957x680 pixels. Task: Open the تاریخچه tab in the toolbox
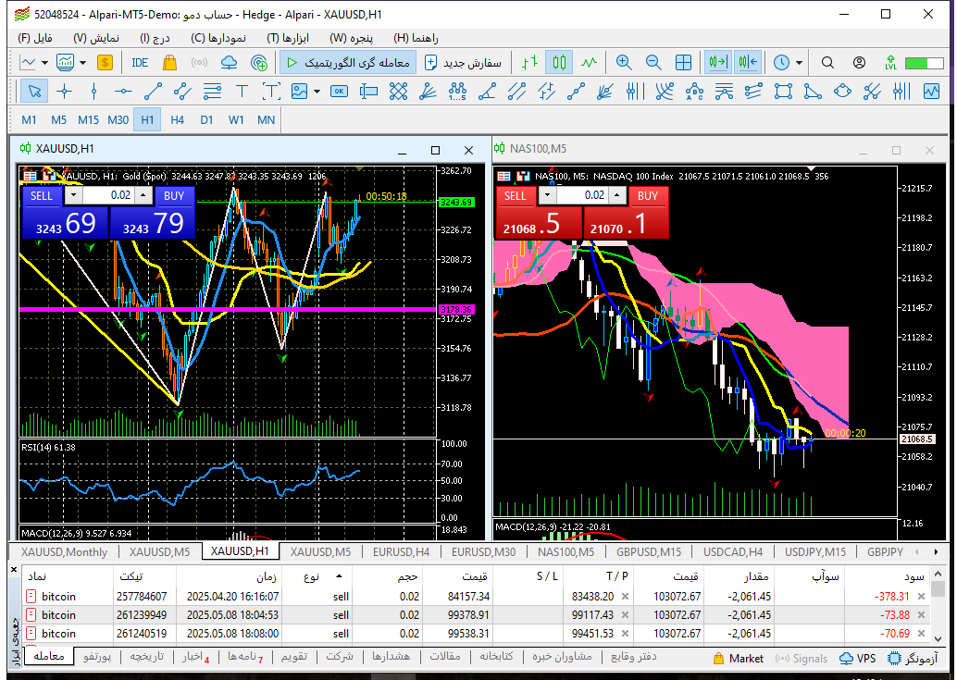(x=147, y=657)
